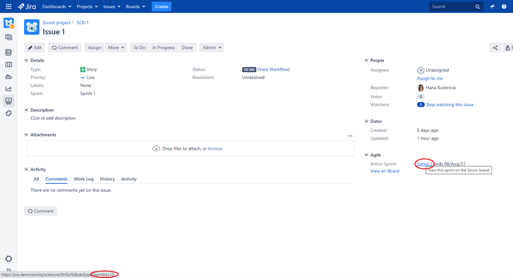Open the Sprint 1 active sprint link
513x278 pixels.
(424, 164)
